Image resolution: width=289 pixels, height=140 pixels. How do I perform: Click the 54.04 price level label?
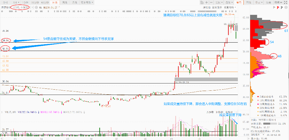[x=6, y=40]
